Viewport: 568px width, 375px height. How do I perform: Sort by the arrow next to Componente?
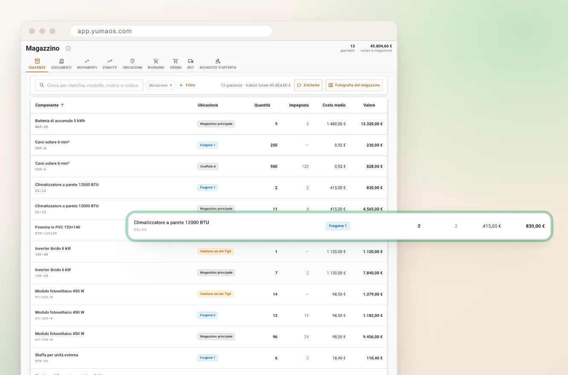pyautogui.click(x=62, y=105)
